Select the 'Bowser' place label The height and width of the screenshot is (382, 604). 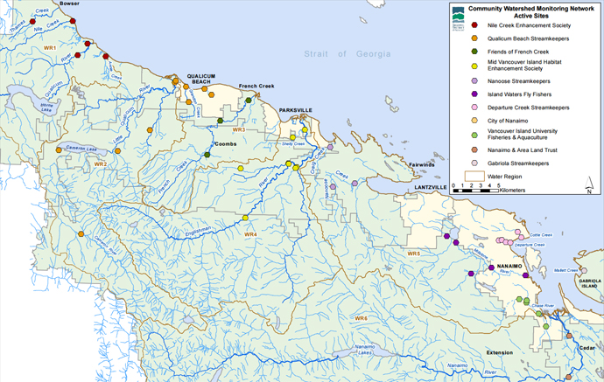tap(69, 3)
